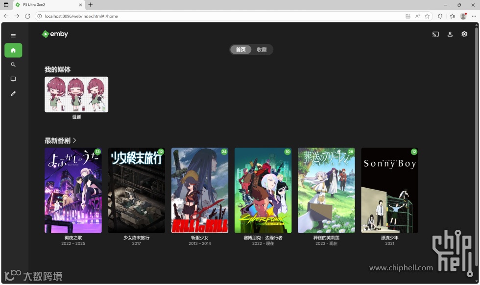Image resolution: width=480 pixels, height=285 pixels.
Task: Click the 番剧 library label
Action: pos(76,117)
